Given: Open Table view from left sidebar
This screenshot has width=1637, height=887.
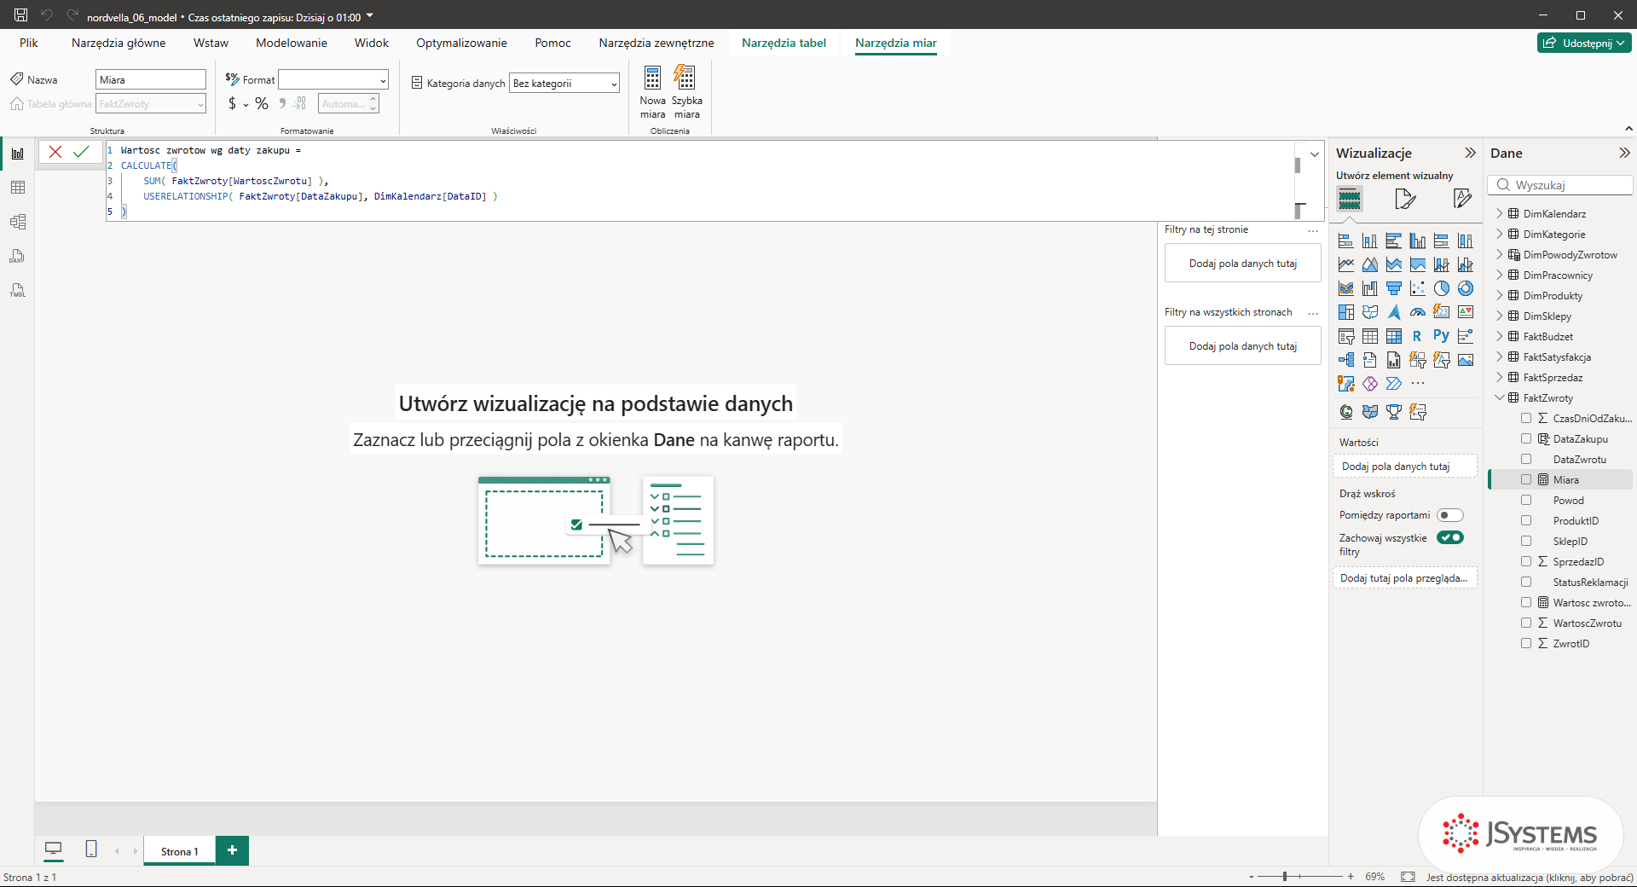Looking at the screenshot, I should coord(17,188).
